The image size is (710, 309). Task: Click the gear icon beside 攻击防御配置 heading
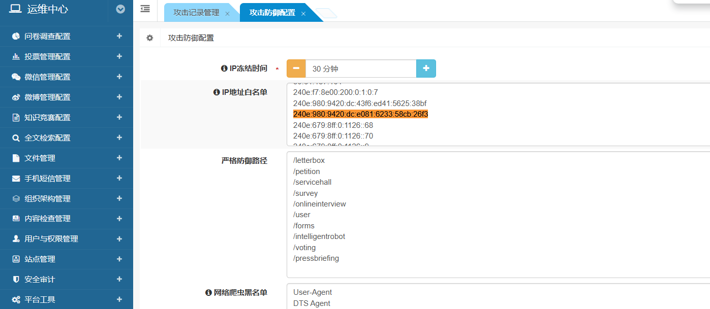pos(149,38)
